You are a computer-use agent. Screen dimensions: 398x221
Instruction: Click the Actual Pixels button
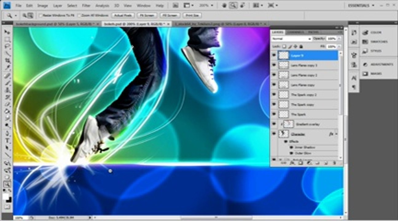[123, 15]
